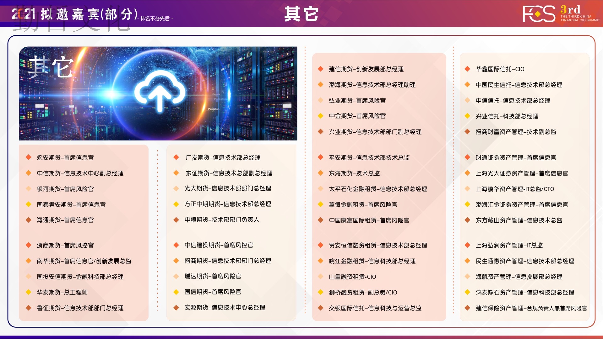The image size is (603, 339).
Task: Select 太平石化金融租赁-信息技术部总经理 entry
Action: coord(378,189)
